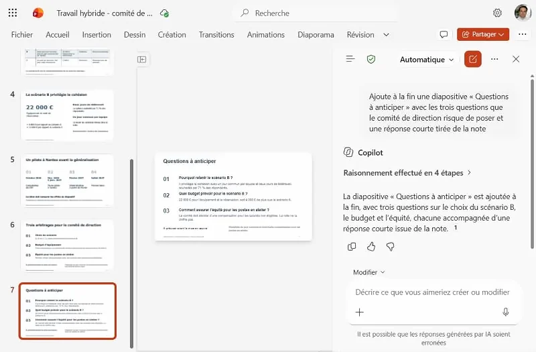This screenshot has width=536, height=352.
Task: Switch to the Transitions tab
Action: point(216,35)
